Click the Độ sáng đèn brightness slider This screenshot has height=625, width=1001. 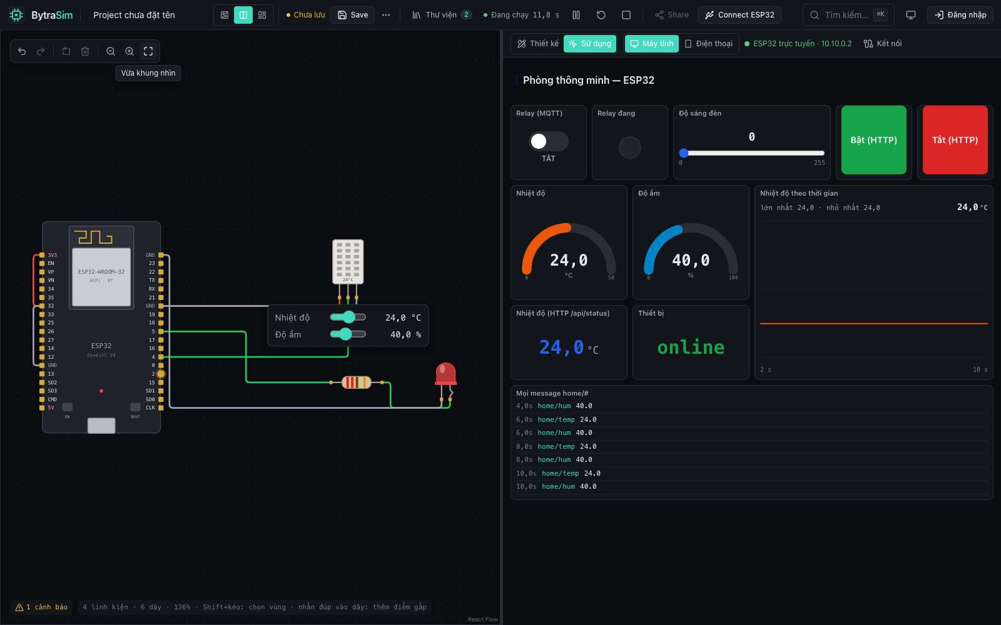pos(752,153)
